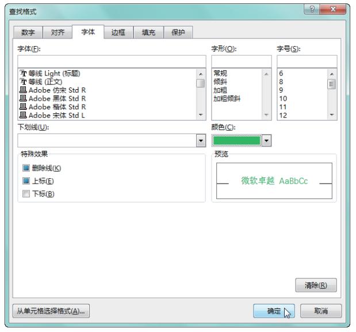Screen dimensions: 356x332
Task: Click the printer font icon beside Adobe 仿宋
Action: [23, 90]
